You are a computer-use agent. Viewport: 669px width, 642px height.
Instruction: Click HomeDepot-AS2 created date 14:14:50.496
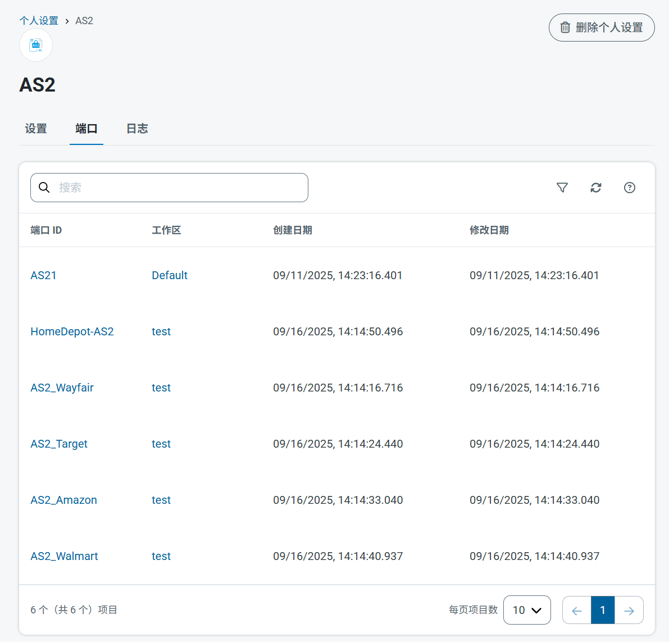click(x=338, y=332)
